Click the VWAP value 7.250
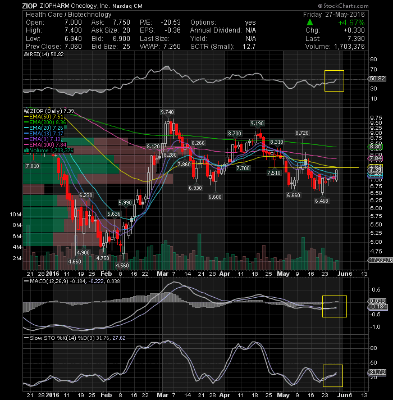Viewport: 393px width, 400px height. click(x=172, y=47)
